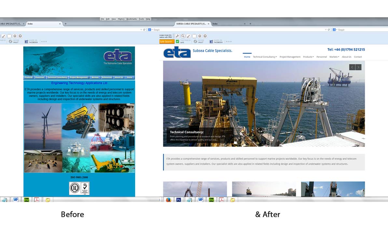Image resolution: width=388 pixels, height=228 pixels.
Task: Click the blue eta logo beside Subsea Cable Specialists
Action: 177,52
